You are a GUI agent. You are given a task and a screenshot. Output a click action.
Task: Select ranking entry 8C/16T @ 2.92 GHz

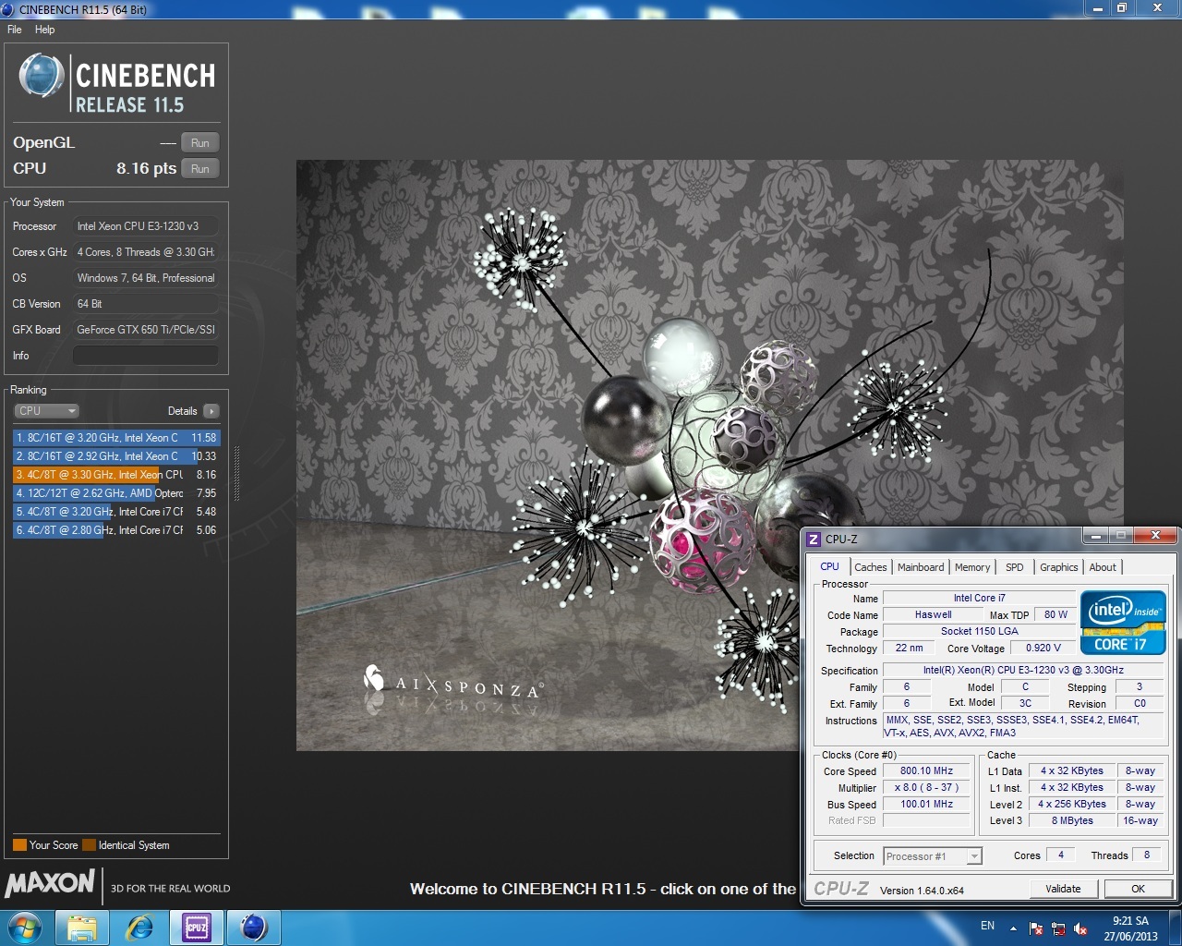point(116,456)
